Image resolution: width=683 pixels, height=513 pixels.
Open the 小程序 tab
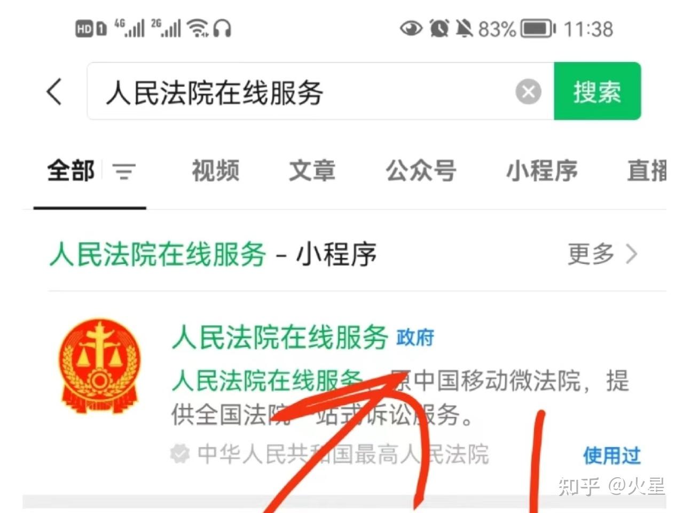pyautogui.click(x=542, y=171)
